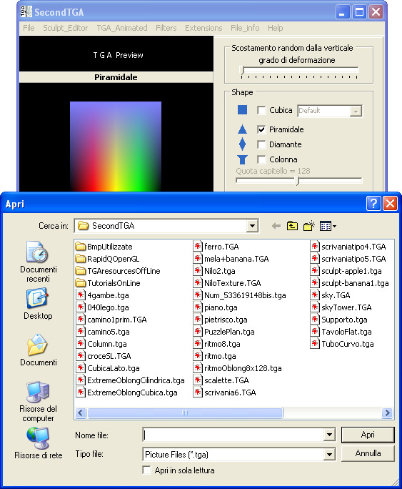402x489 pixels.
Task: Open Documenti recenti in the places bar
Action: (x=38, y=262)
